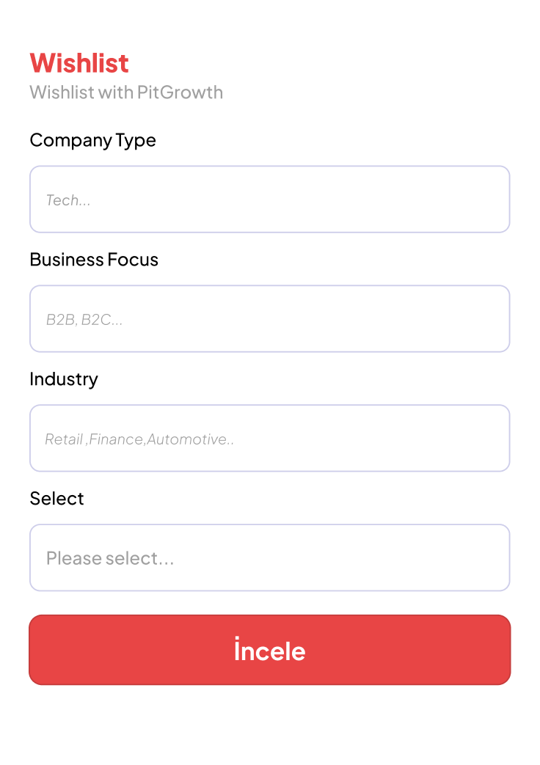Click the 'Company Type' label
This screenshot has height=765, width=540.
tap(92, 140)
